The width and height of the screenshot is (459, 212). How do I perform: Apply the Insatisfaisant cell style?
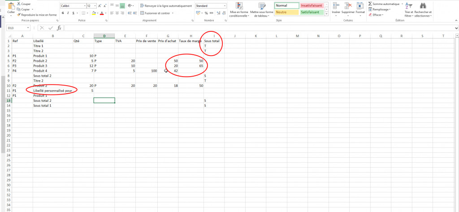[x=311, y=5]
